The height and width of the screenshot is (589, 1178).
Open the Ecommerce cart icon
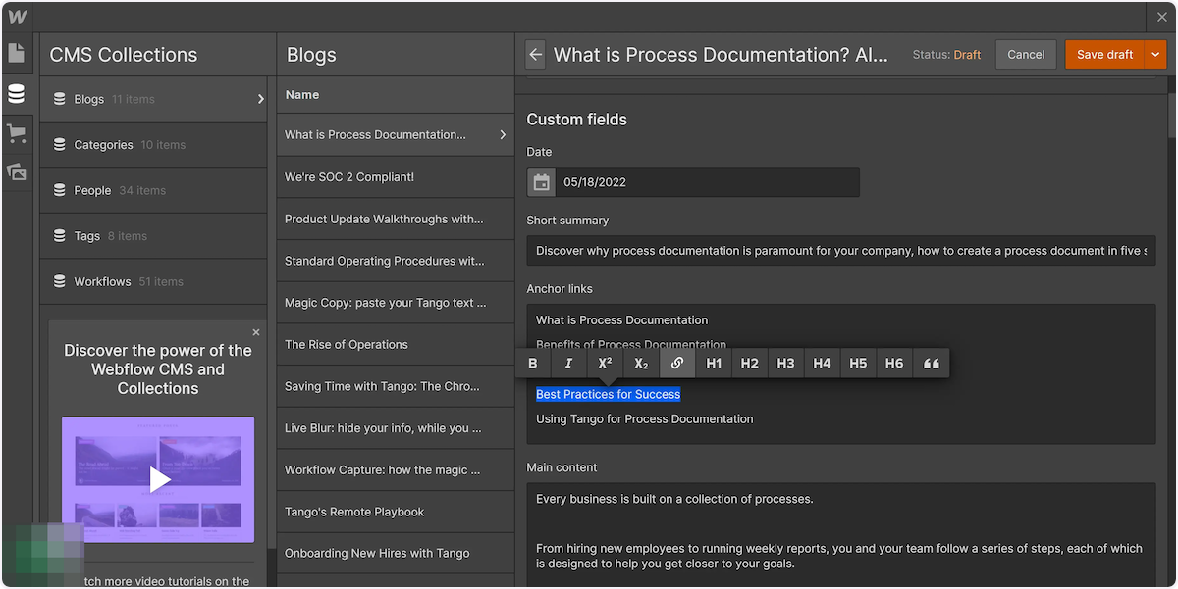[16, 133]
